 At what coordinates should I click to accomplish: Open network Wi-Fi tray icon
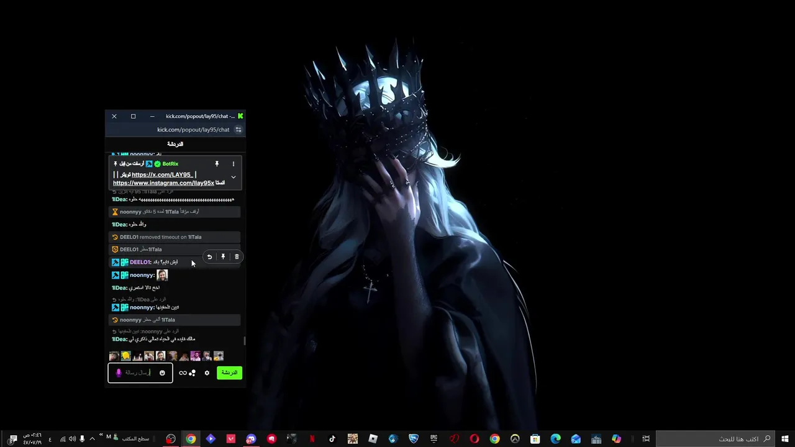[x=63, y=439]
